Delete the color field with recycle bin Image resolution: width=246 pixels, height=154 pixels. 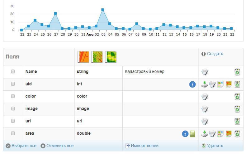(x=237, y=97)
